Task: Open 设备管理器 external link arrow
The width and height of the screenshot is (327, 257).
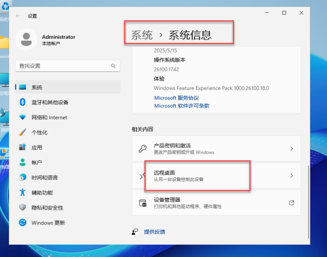Action: click(292, 203)
